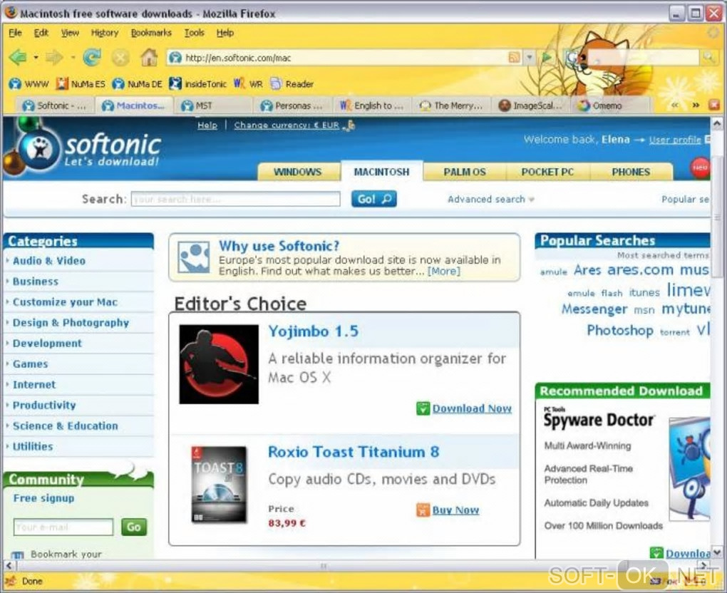Screen dimensions: 727x593
Task: Switch to the Softonic browser tab
Action: click(55, 105)
